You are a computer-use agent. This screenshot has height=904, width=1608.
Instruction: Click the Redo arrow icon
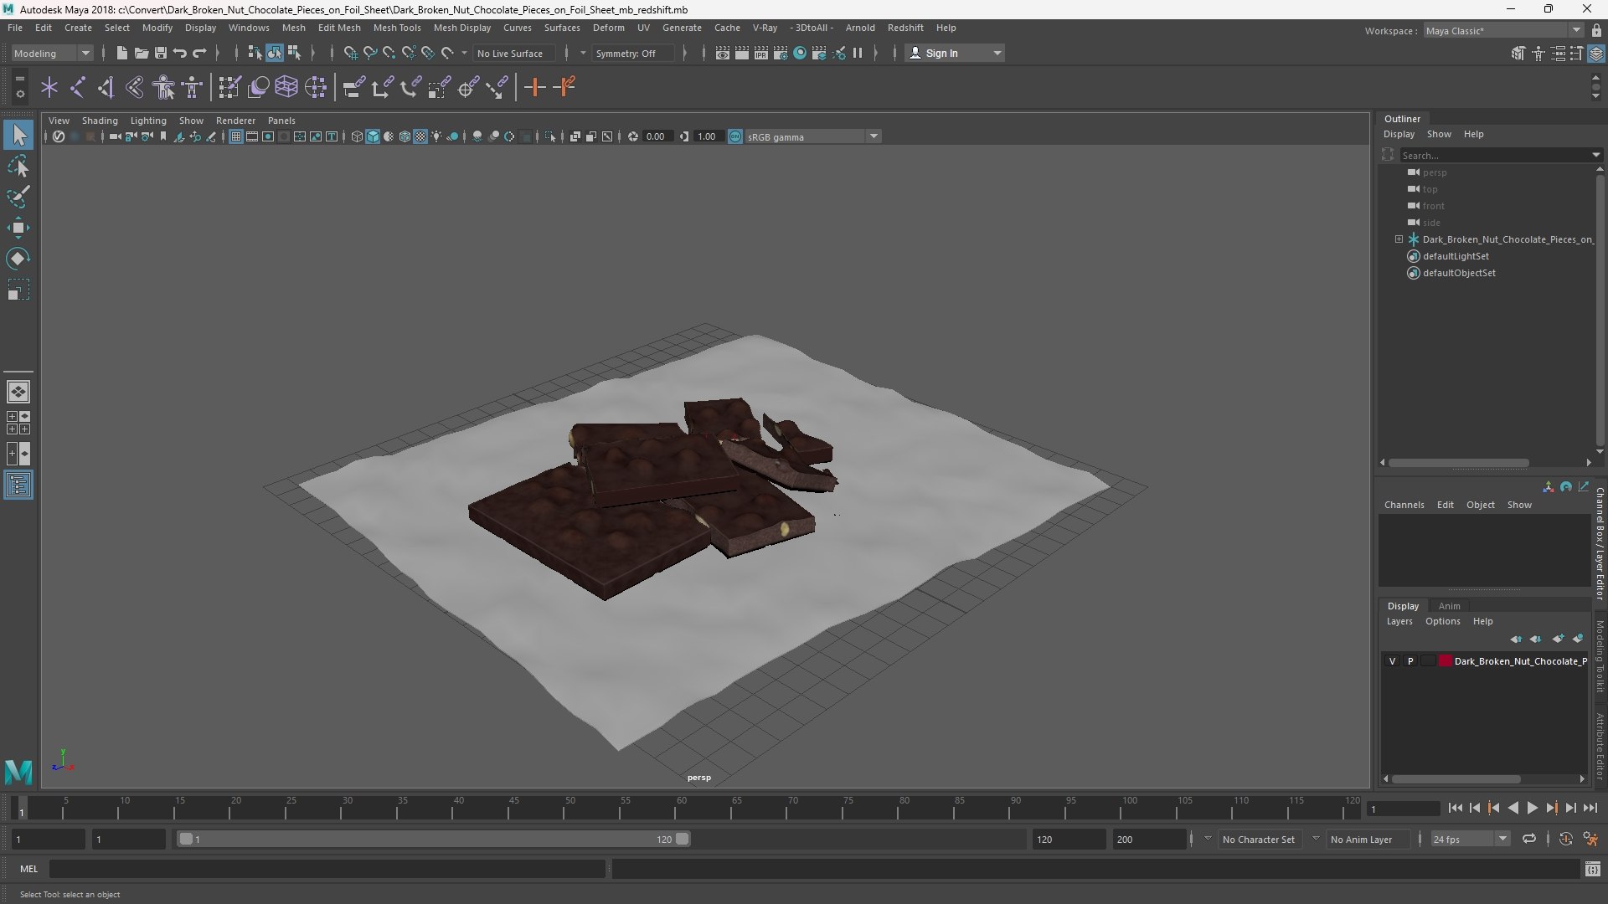click(x=199, y=53)
